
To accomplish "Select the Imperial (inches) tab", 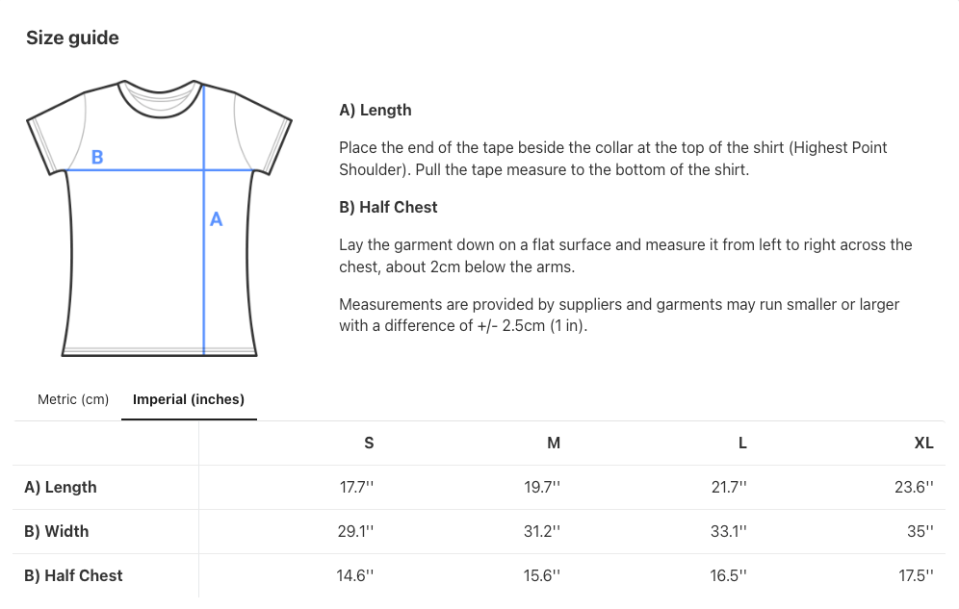I will click(x=189, y=399).
